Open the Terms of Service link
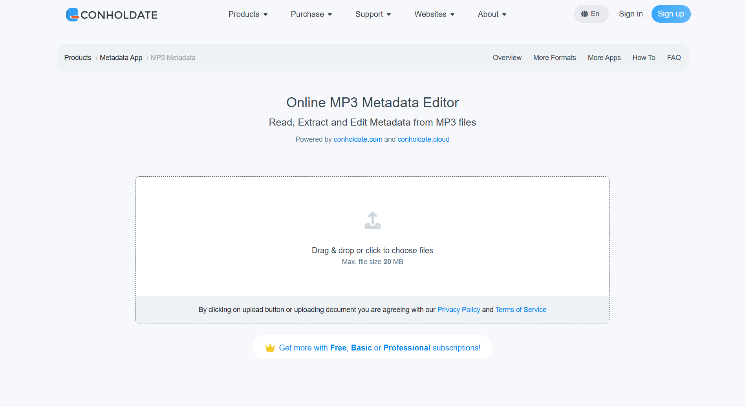Viewport: 745px width, 407px height. [521, 310]
